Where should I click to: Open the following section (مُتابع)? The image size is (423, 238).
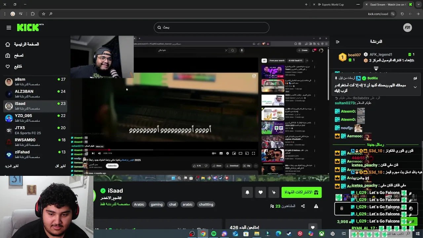click(14, 66)
